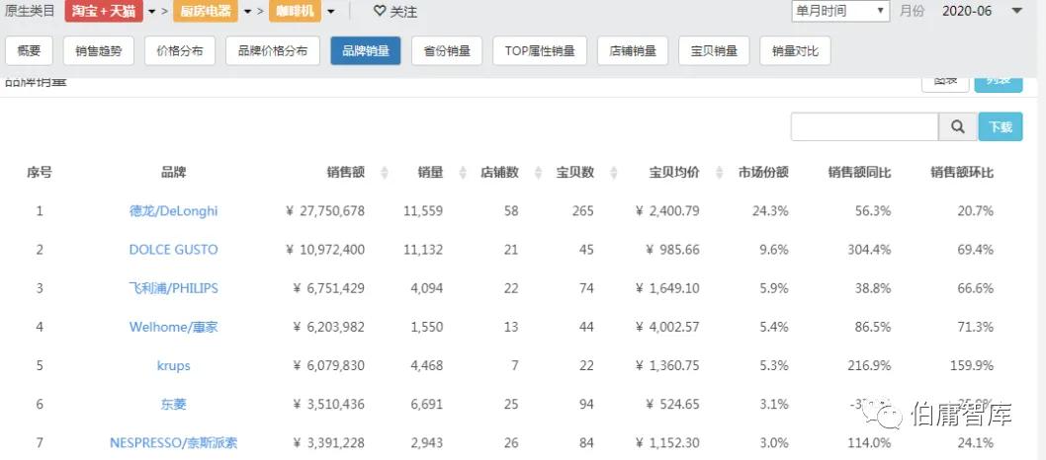Open the 单月时间 select box
The width and height of the screenshot is (1046, 460).
(x=840, y=11)
